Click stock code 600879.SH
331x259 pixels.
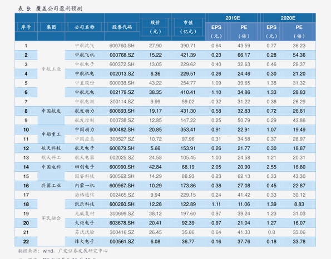[122, 148]
